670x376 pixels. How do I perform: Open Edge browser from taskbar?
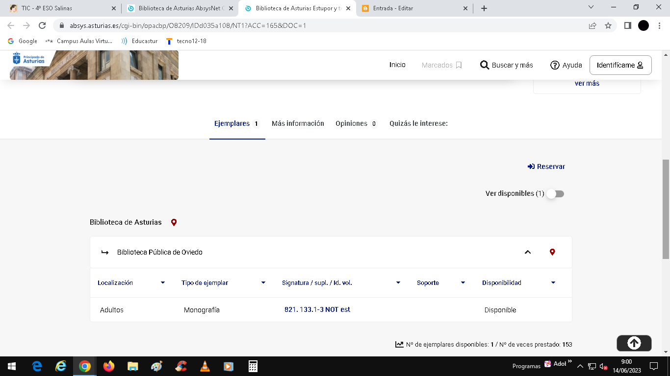tap(37, 366)
